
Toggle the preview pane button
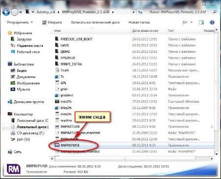201,22
